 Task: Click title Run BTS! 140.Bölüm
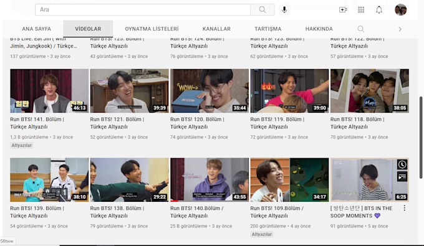pyautogui.click(x=197, y=212)
